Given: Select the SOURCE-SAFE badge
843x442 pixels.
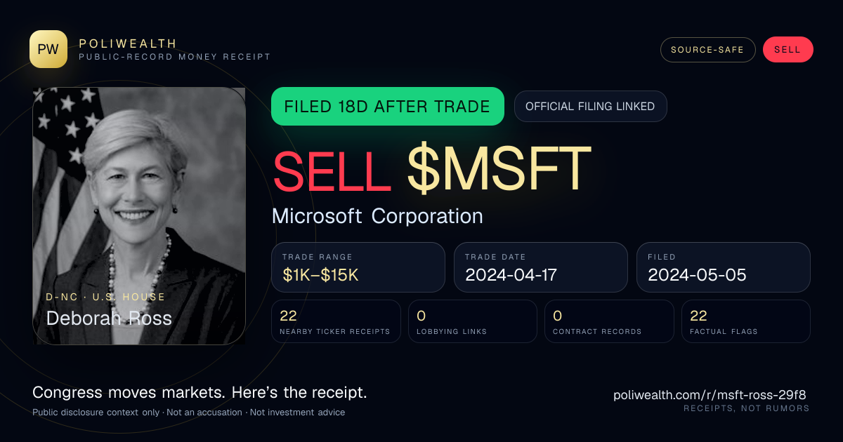Looking at the screenshot, I should click(x=707, y=50).
